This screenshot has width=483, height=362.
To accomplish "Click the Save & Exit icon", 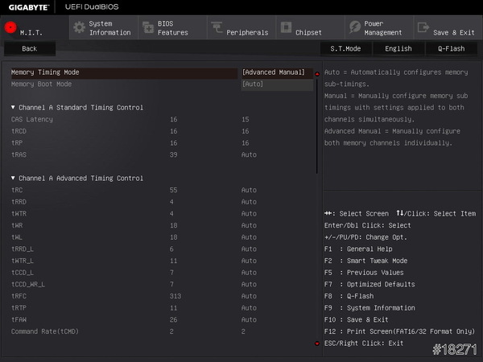I will pyautogui.click(x=423, y=27).
